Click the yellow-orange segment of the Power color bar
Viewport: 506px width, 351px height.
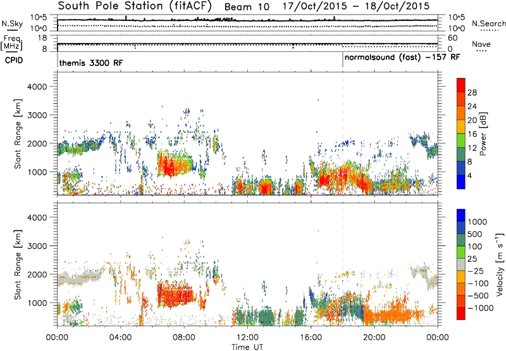coord(461,126)
